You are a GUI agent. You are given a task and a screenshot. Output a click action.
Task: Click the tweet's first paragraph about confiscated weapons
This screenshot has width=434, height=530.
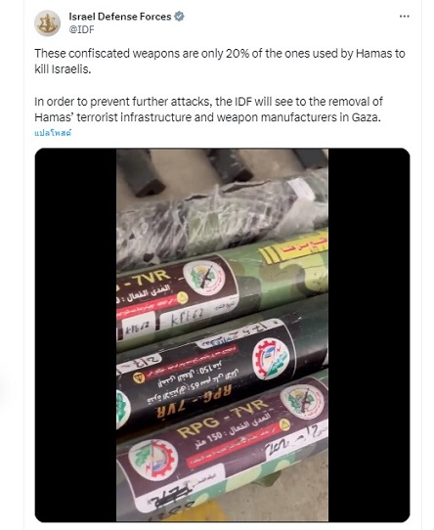[x=220, y=62]
